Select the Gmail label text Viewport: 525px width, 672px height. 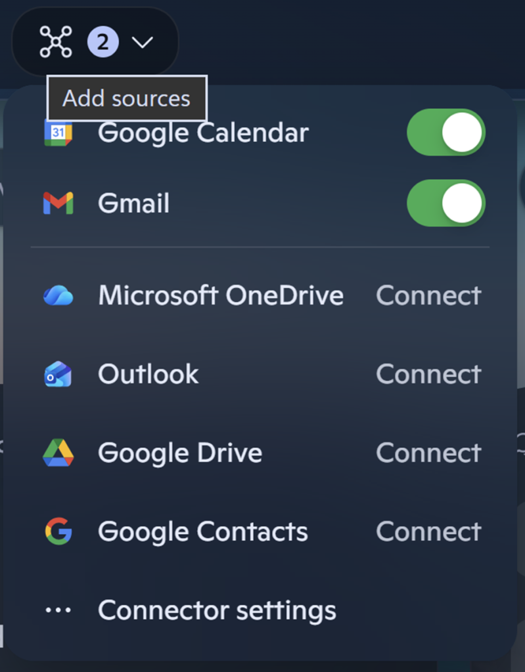coord(133,203)
